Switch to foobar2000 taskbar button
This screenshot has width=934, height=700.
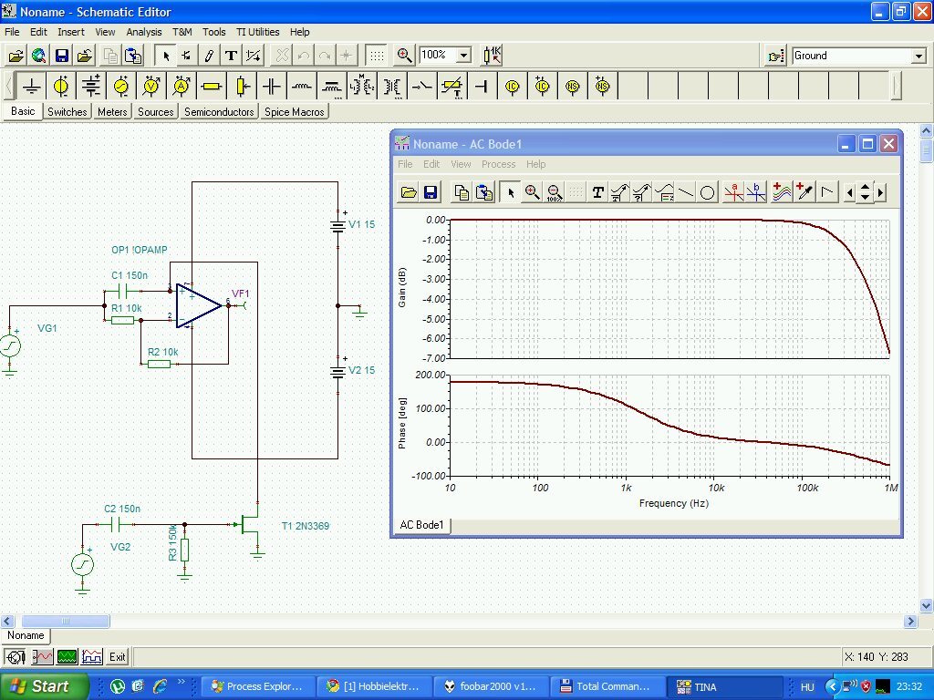pyautogui.click(x=490, y=687)
